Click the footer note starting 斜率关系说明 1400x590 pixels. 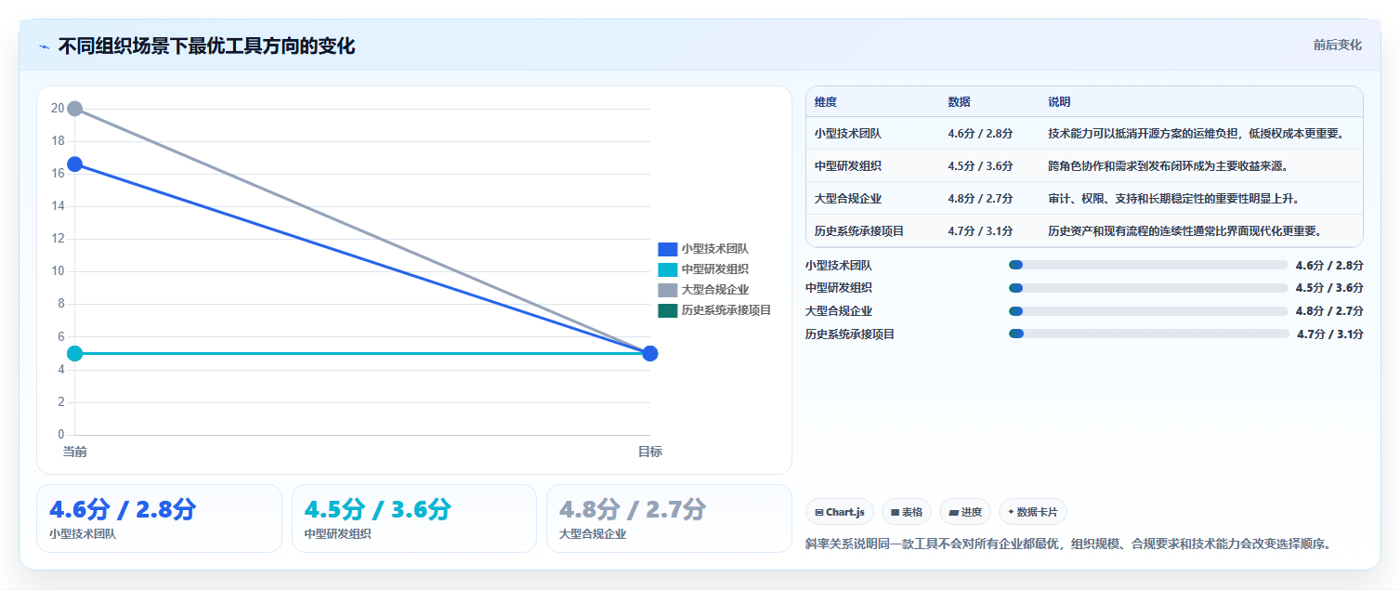coord(1067,544)
